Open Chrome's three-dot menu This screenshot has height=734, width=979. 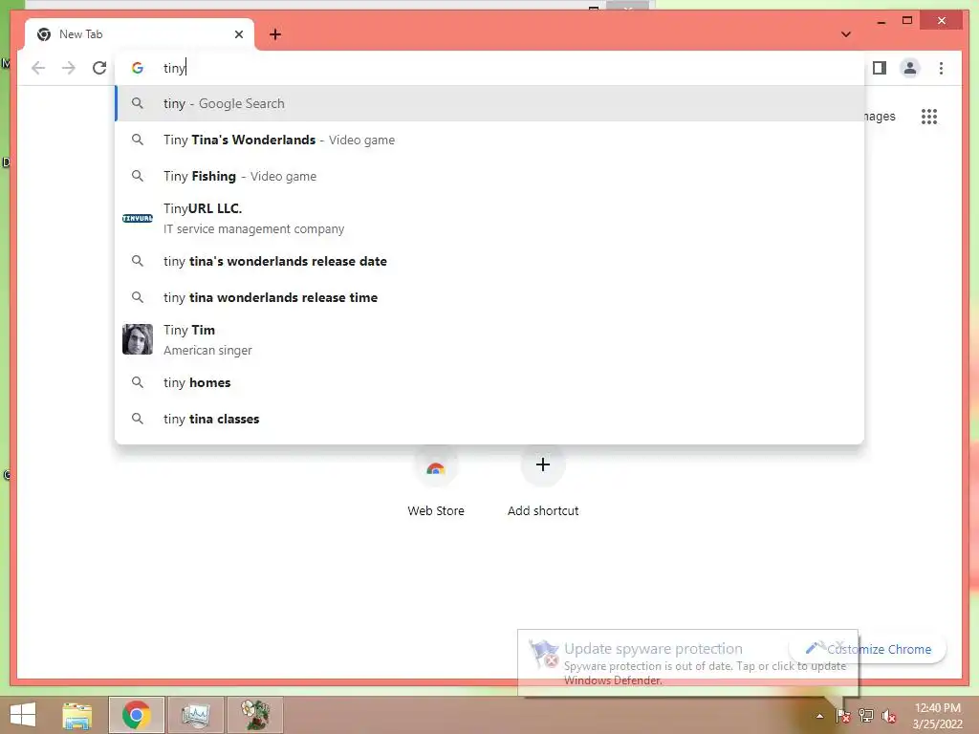click(x=941, y=68)
